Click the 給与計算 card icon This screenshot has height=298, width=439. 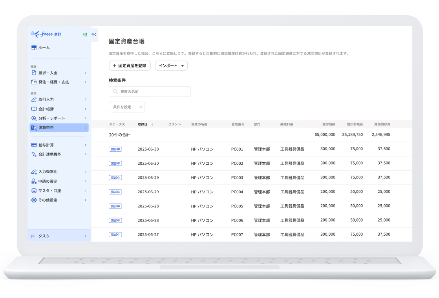tap(34, 145)
